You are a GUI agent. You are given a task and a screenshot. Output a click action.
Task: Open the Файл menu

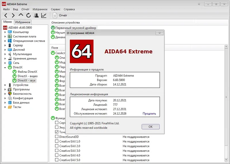click(x=6, y=9)
